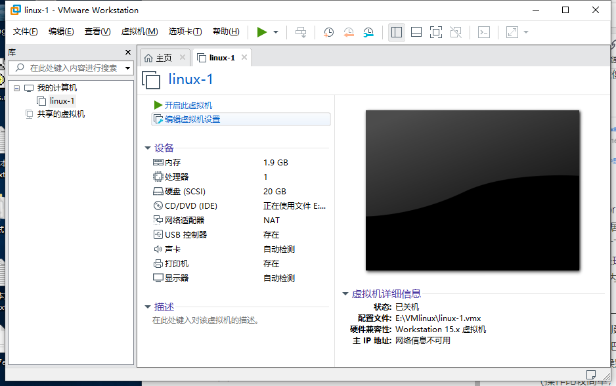Image resolution: width=616 pixels, height=386 pixels.
Task: Open the stretch display dropdown arrow
Action: 526,32
